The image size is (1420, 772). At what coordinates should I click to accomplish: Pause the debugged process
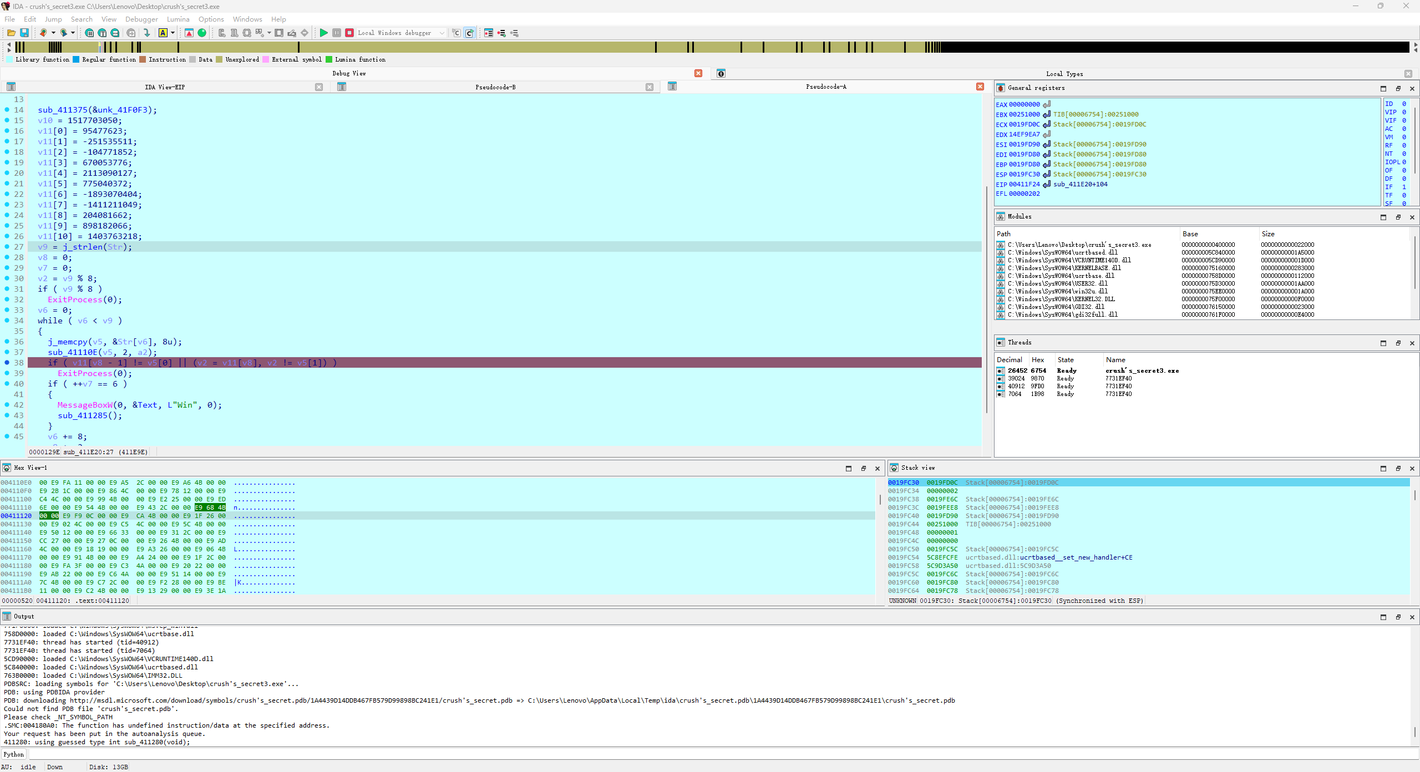337,33
